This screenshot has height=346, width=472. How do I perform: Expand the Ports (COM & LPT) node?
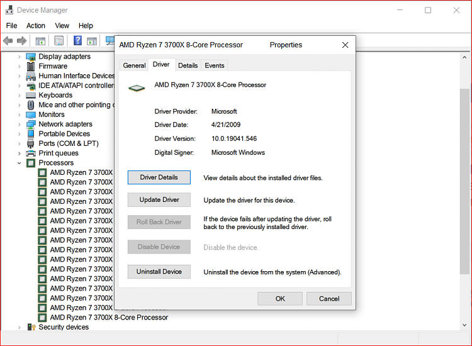coord(20,143)
